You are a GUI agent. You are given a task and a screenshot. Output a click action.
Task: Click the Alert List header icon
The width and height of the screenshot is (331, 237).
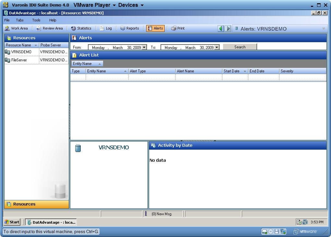point(74,55)
